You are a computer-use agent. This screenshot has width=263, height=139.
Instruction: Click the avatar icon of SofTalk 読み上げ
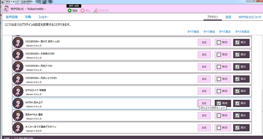tap(18, 103)
